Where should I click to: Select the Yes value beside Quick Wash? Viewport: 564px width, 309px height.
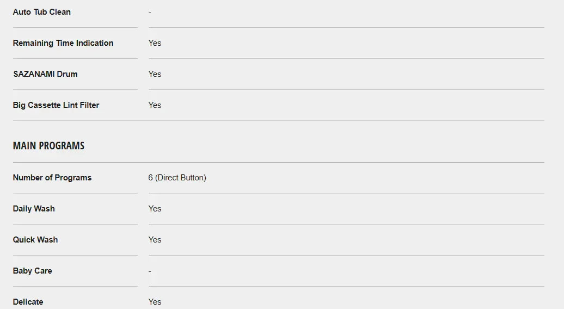click(155, 240)
